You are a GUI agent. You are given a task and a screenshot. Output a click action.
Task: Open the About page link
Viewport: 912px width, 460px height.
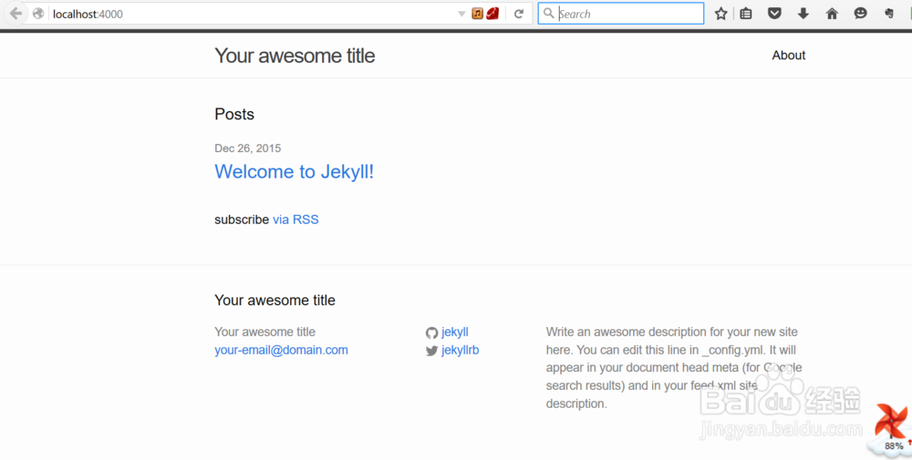coord(788,56)
